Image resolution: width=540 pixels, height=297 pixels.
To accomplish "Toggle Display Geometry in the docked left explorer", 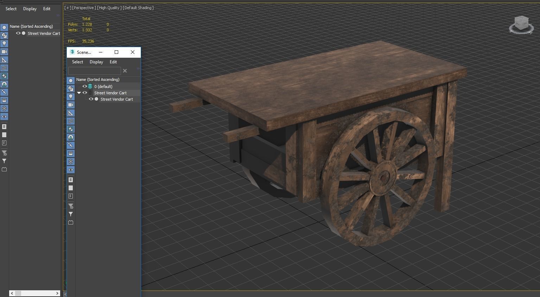I will click(x=4, y=27).
